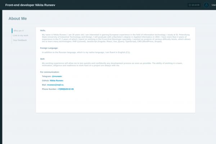Click the 'About Me' page heading

point(18,18)
